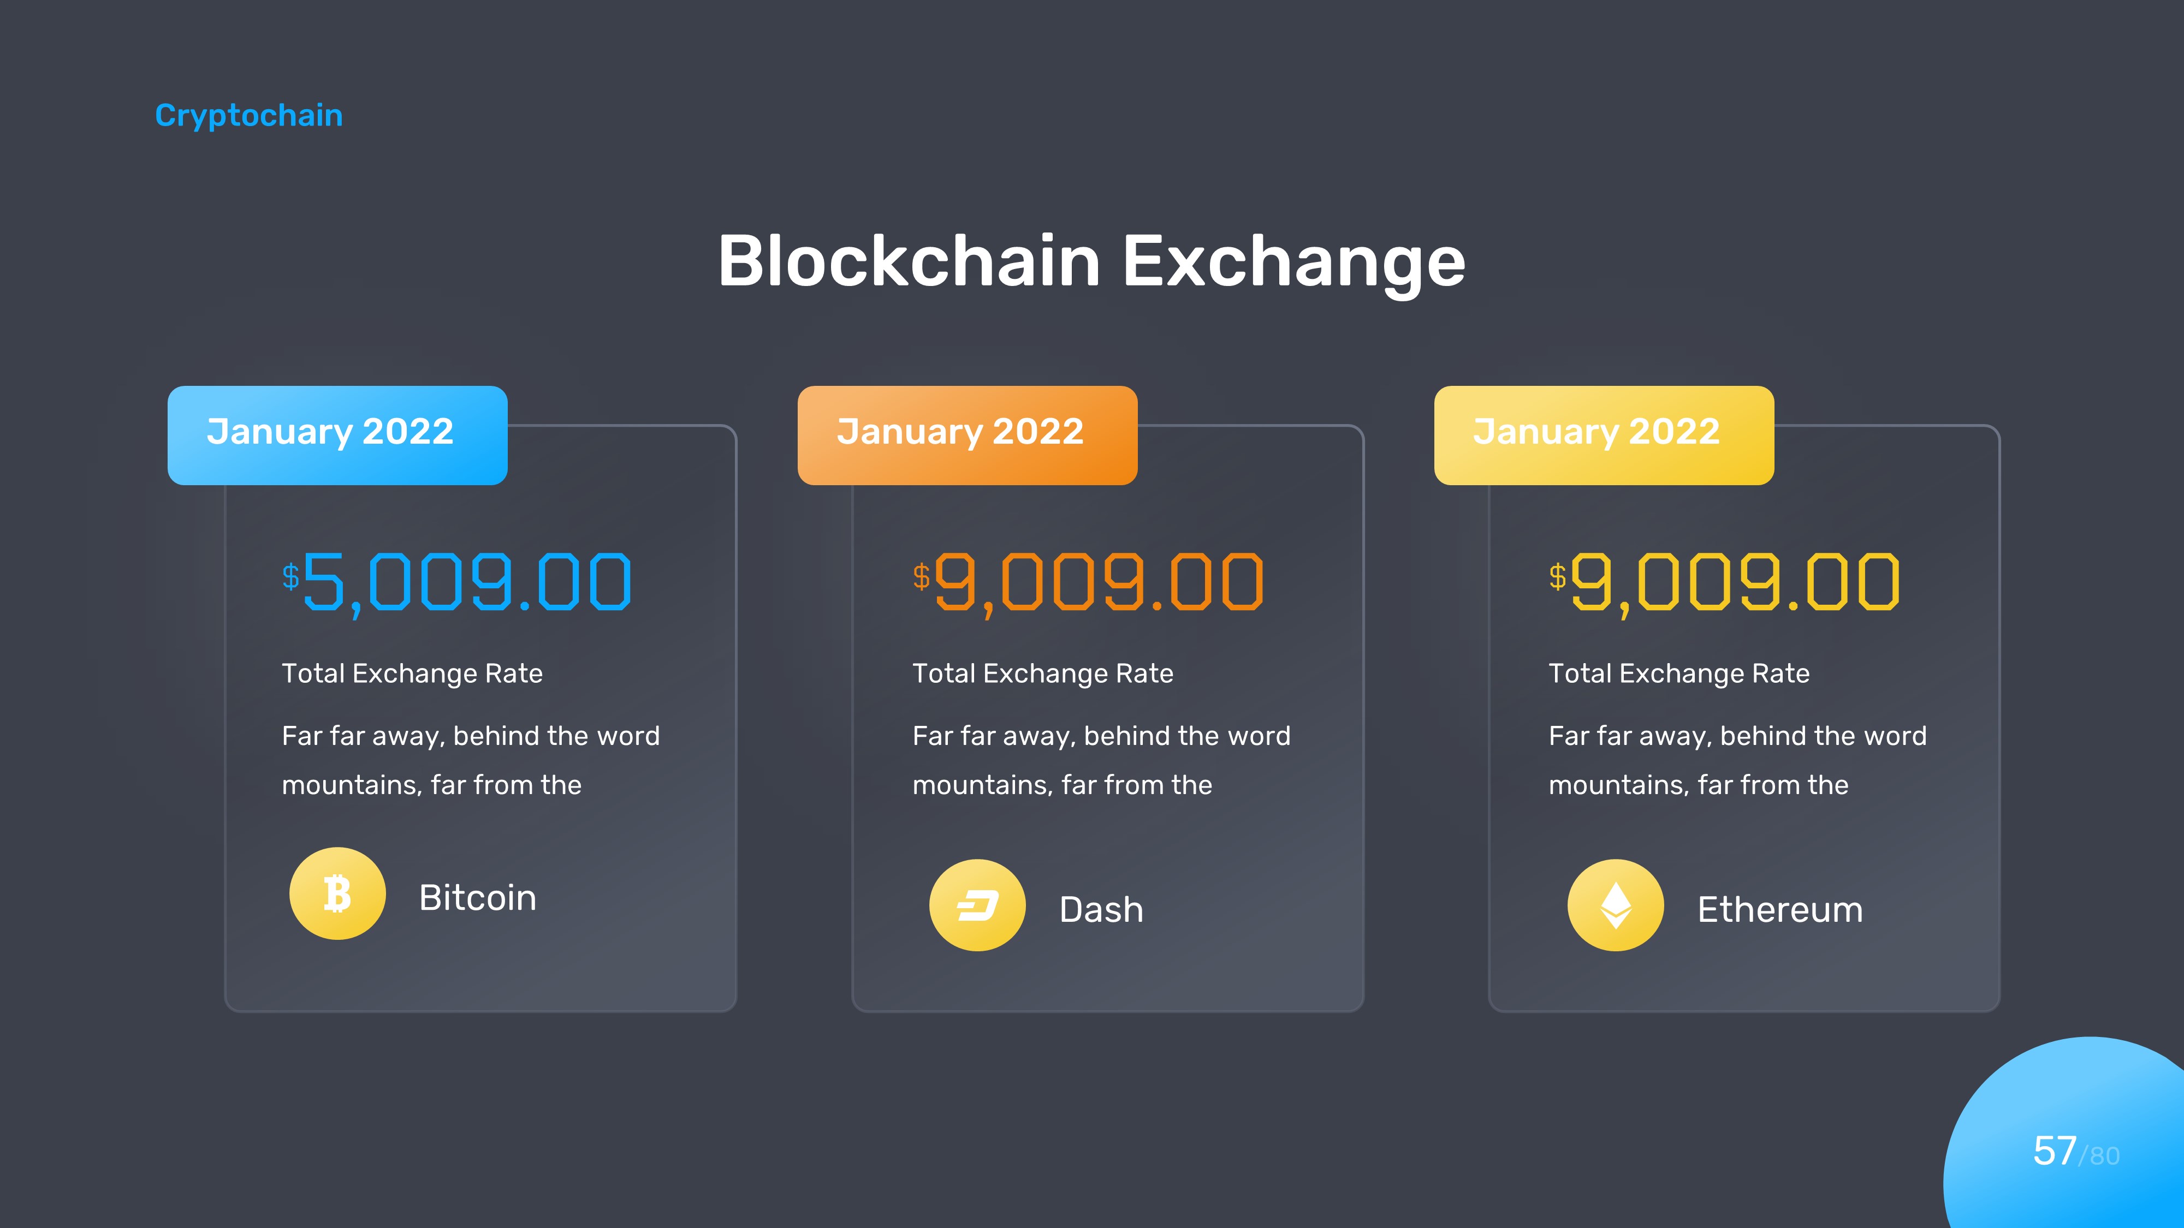Select the Blockchain Exchange heading
Image resolution: width=2184 pixels, height=1228 pixels.
pyautogui.click(x=1091, y=261)
